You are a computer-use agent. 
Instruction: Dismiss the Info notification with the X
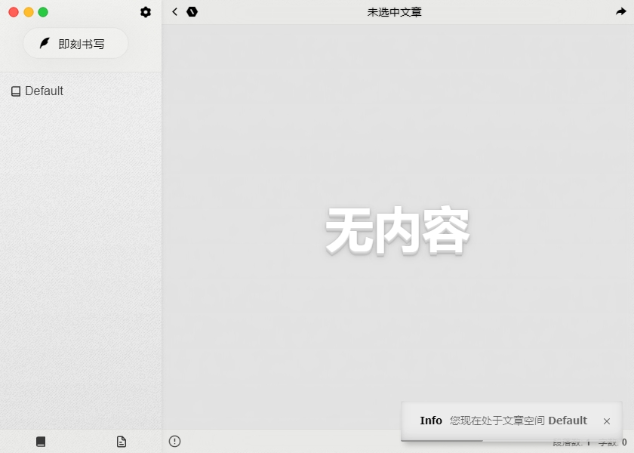coord(607,421)
